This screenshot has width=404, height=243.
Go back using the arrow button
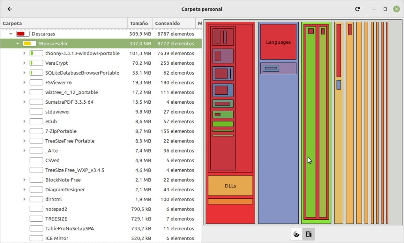pyautogui.click(x=10, y=9)
